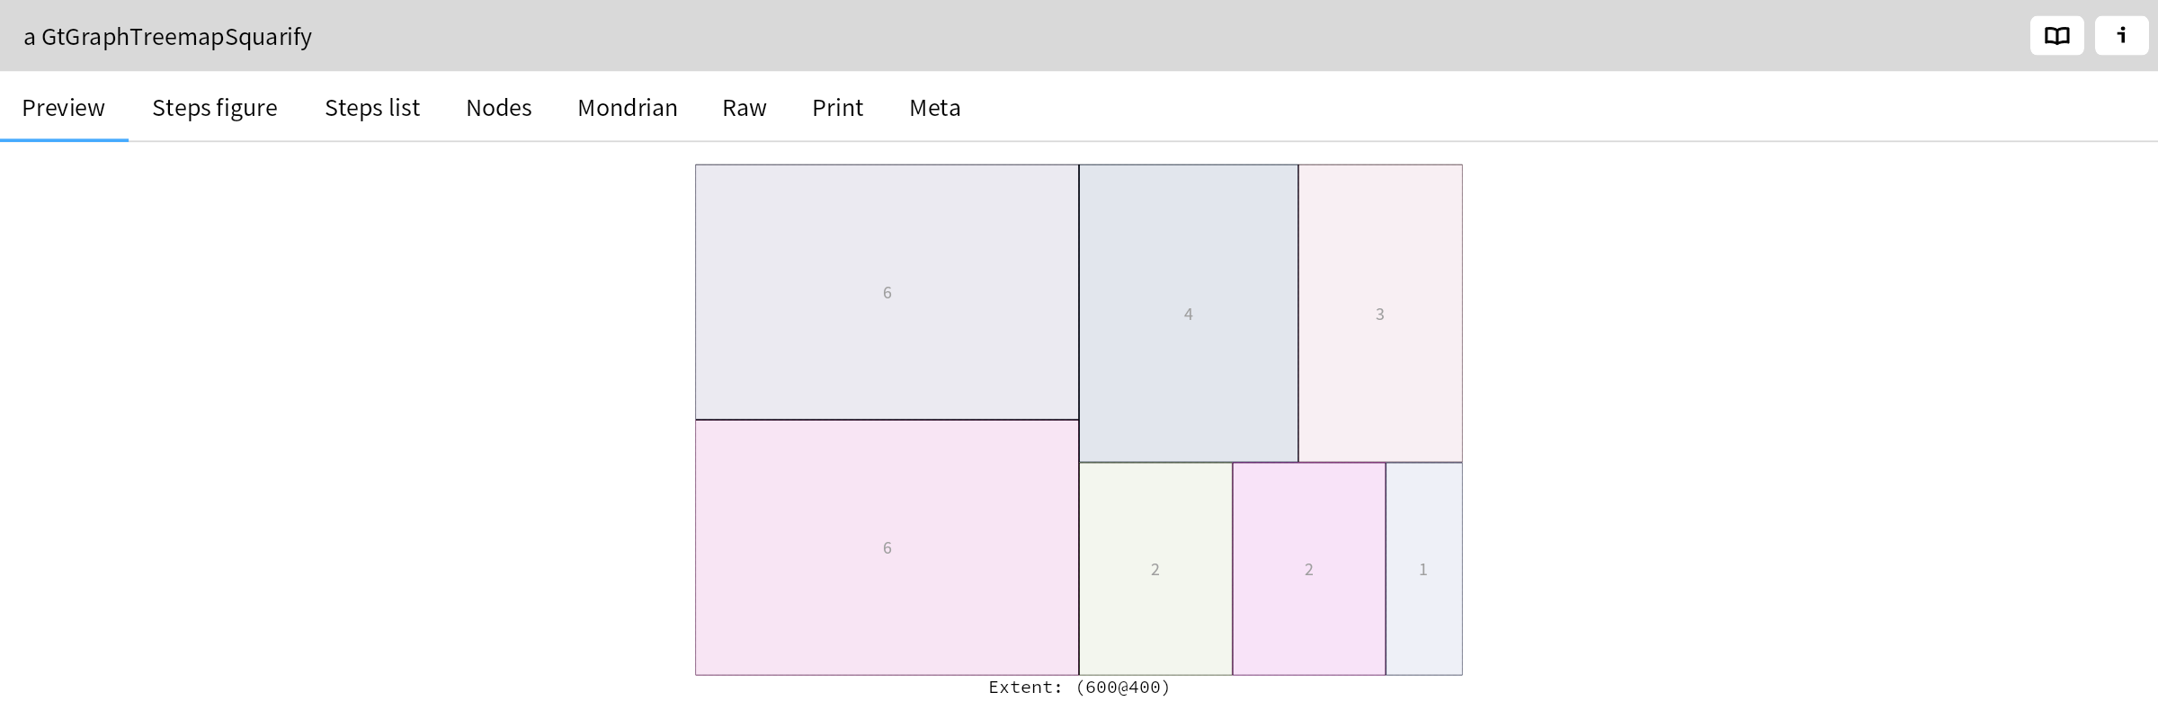The height and width of the screenshot is (719, 2158).
Task: Show the Raw tab
Action: click(x=745, y=108)
